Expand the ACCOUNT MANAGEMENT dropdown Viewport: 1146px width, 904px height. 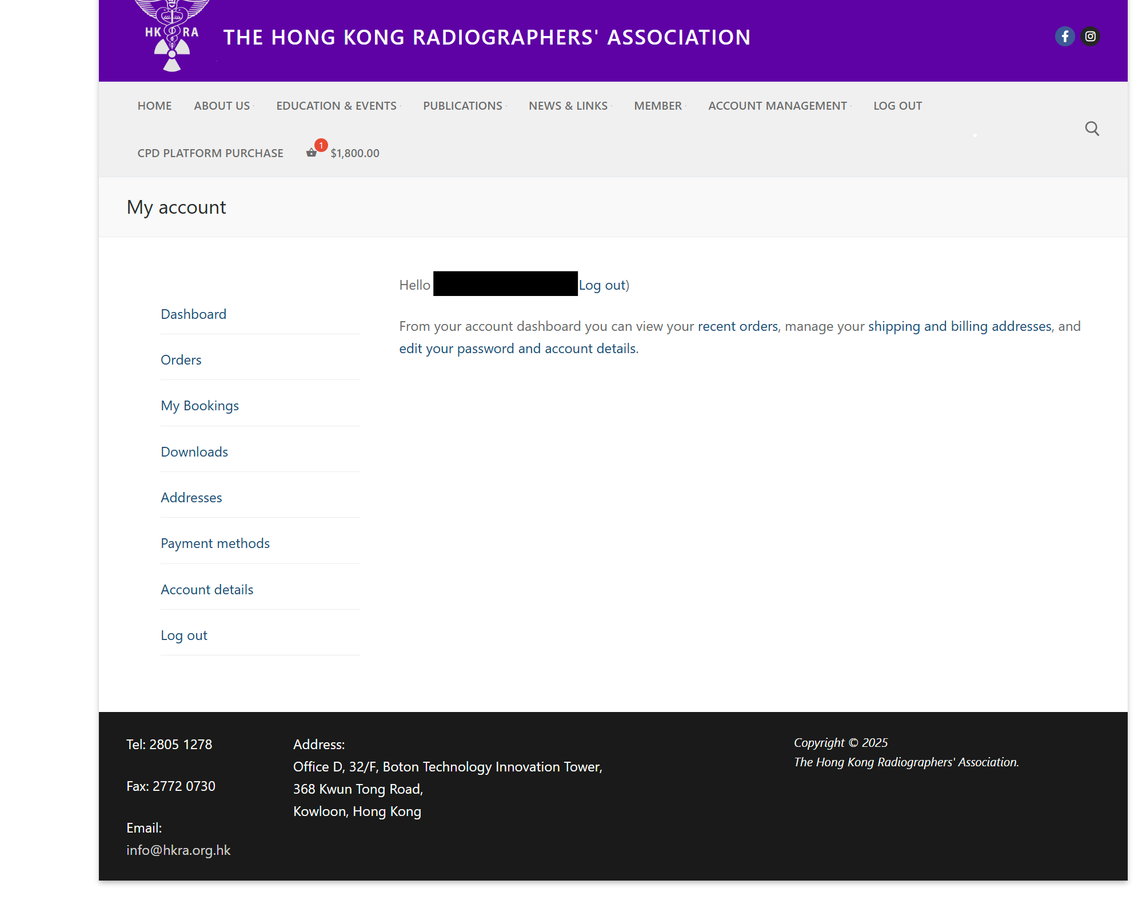click(x=777, y=105)
